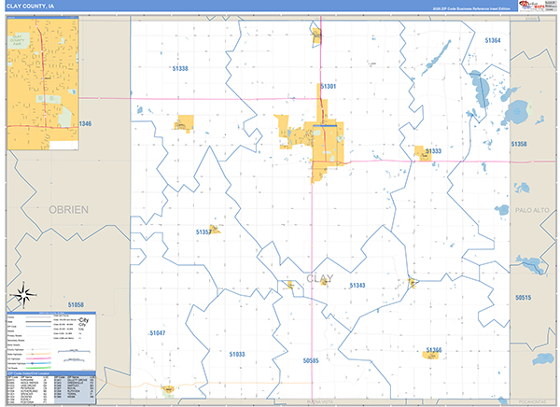
Task: Click the lake east of ZIP 51364
Action: (x=479, y=91)
